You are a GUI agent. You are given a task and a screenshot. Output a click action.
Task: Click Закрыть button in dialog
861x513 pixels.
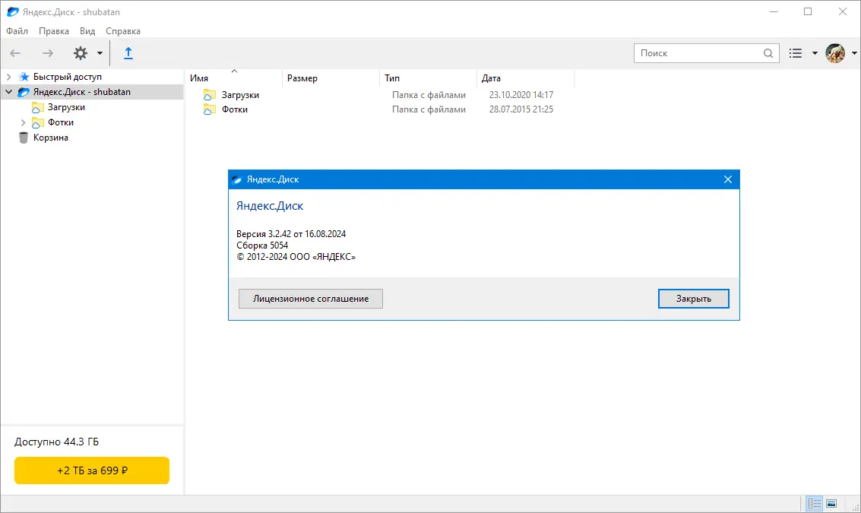[694, 299]
